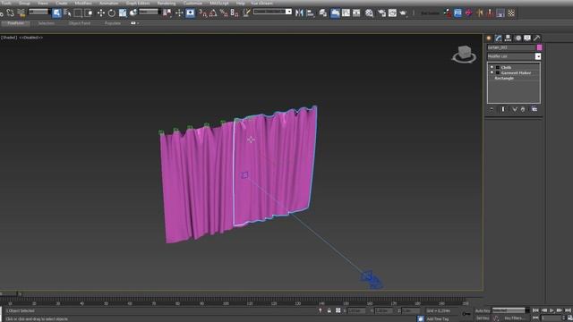Screen dimensions: 573x322
Task: Click Use Pivot Point Center icon
Action: click(167, 13)
